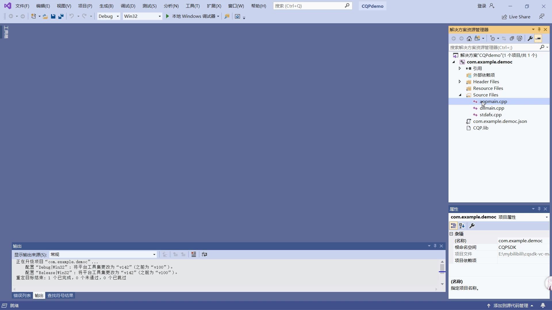Image resolution: width=552 pixels, height=310 pixels.
Task: Click the Save All toolbar icon
Action: (61, 16)
